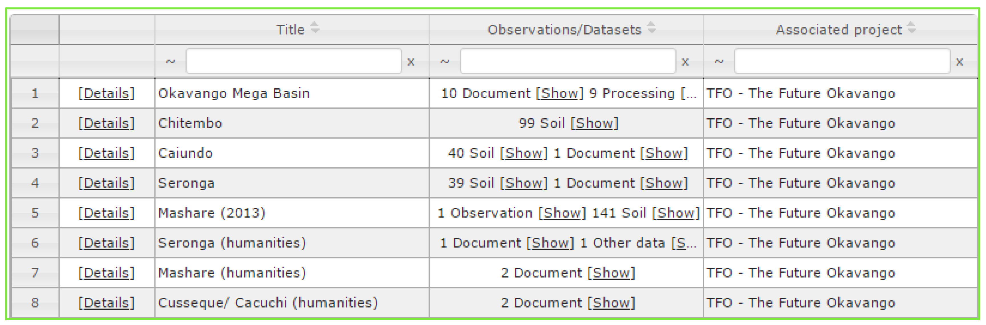Show the 39 Soil datasets of Seronga
Screen dimensions: 986x325
coord(524,183)
